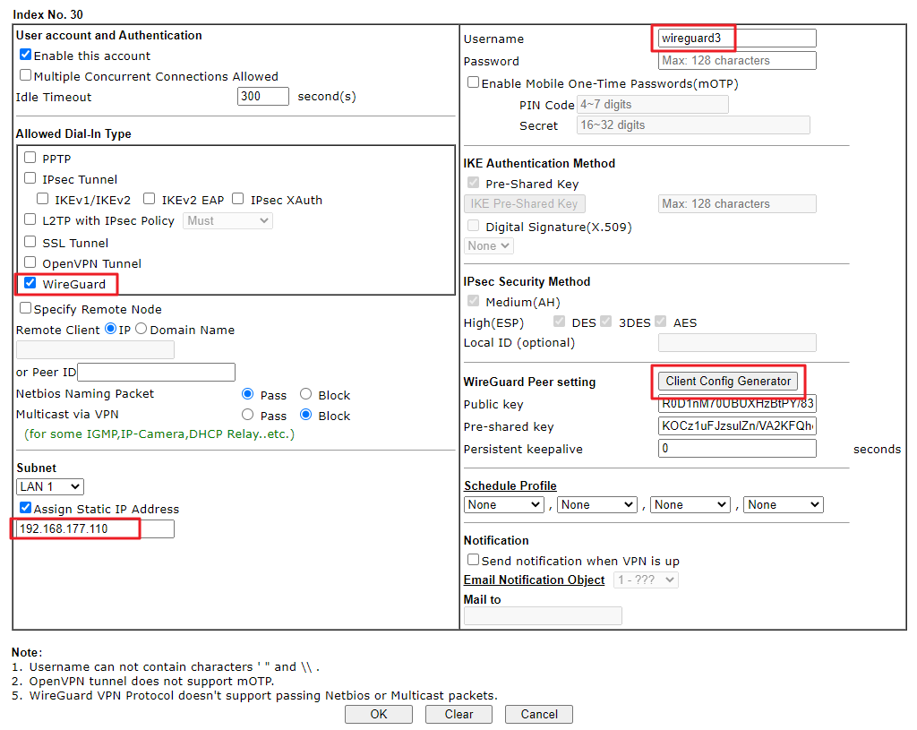Enable Multiple Concurrent Connections Allowed
Screen dimensions: 917x730
point(25,76)
